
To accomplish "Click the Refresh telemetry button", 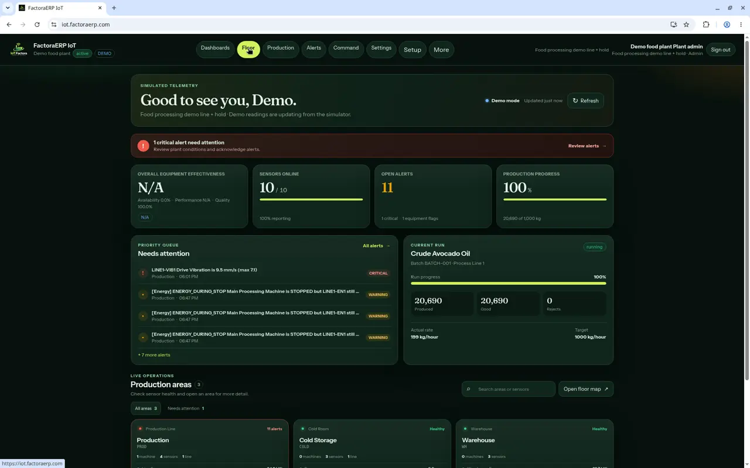I will (585, 101).
